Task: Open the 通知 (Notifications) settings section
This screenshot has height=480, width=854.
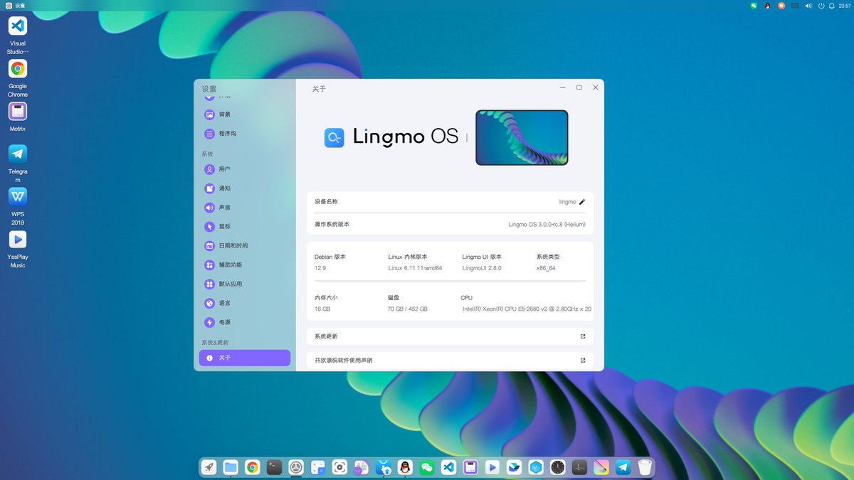Action: [245, 188]
